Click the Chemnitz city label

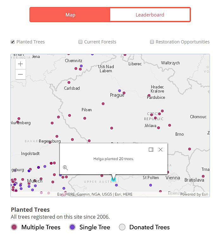tap(73, 61)
